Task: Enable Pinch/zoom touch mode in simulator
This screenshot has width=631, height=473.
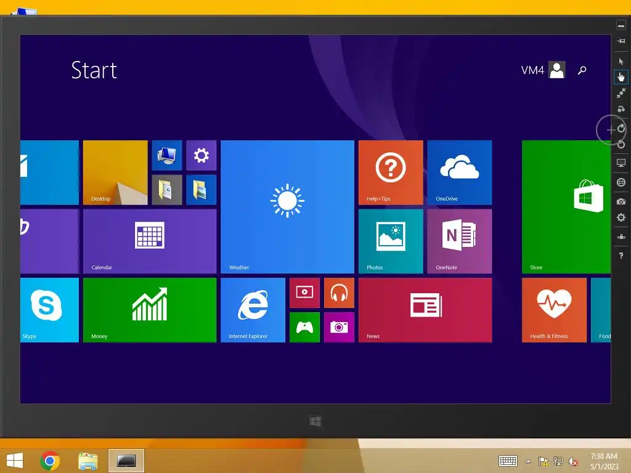Action: [621, 93]
